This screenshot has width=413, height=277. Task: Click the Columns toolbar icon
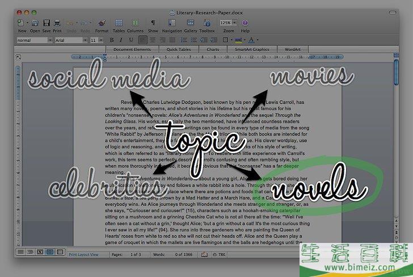point(135,23)
